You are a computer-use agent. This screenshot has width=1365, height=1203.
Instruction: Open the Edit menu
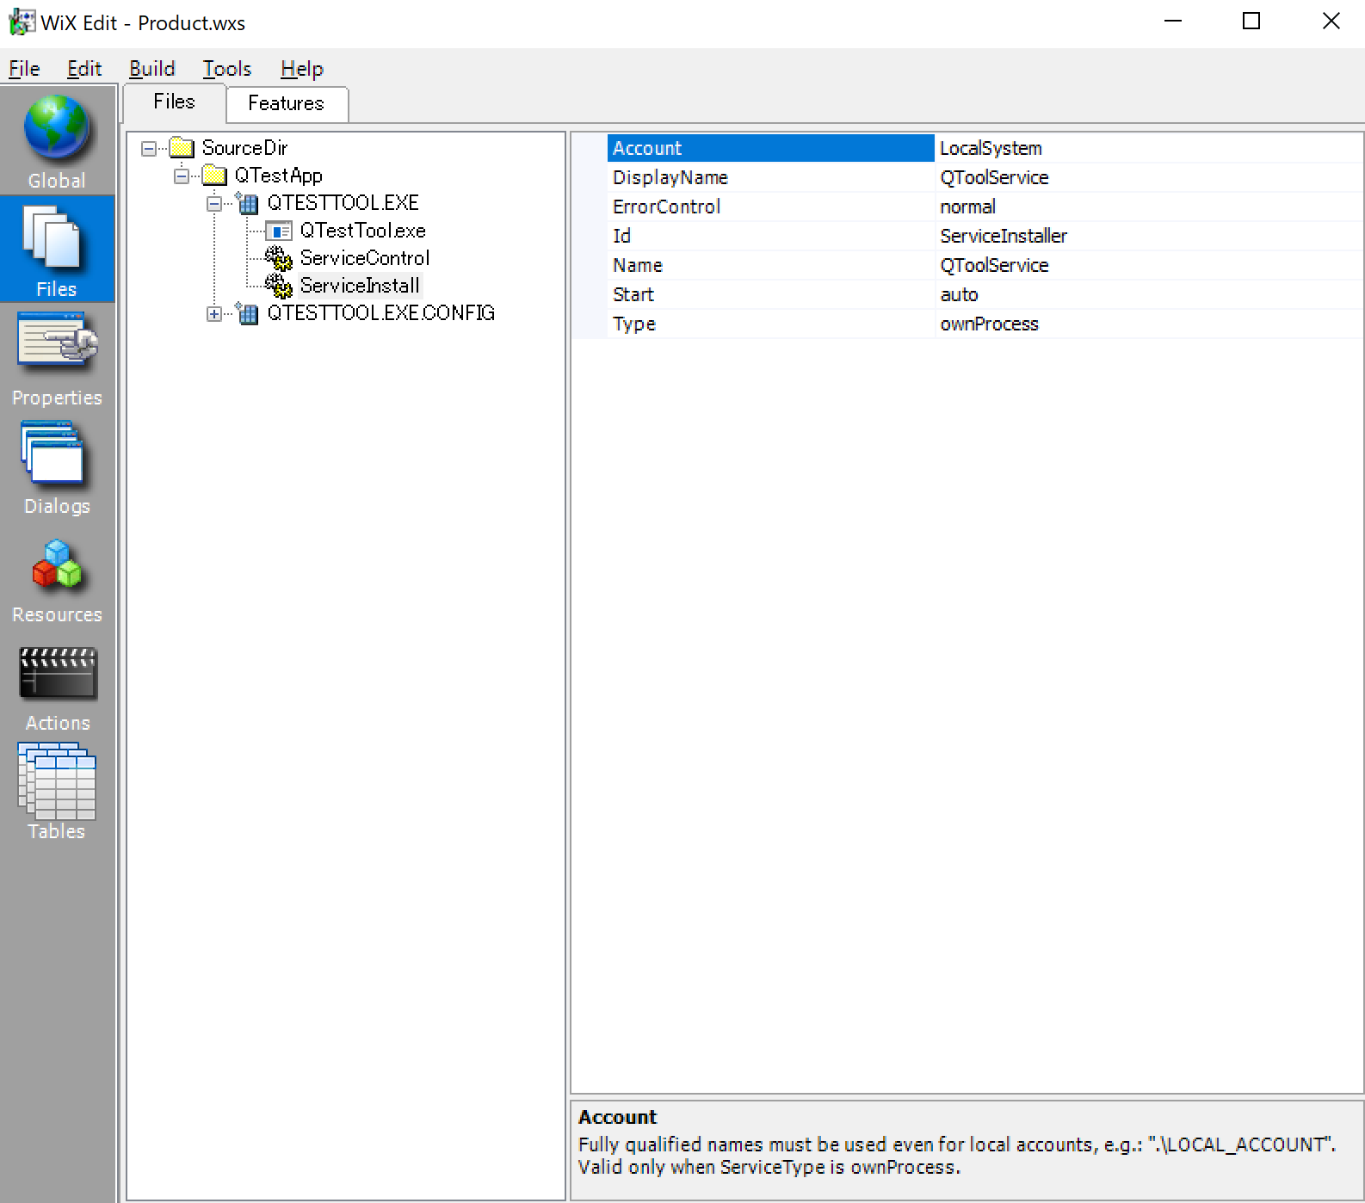84,69
